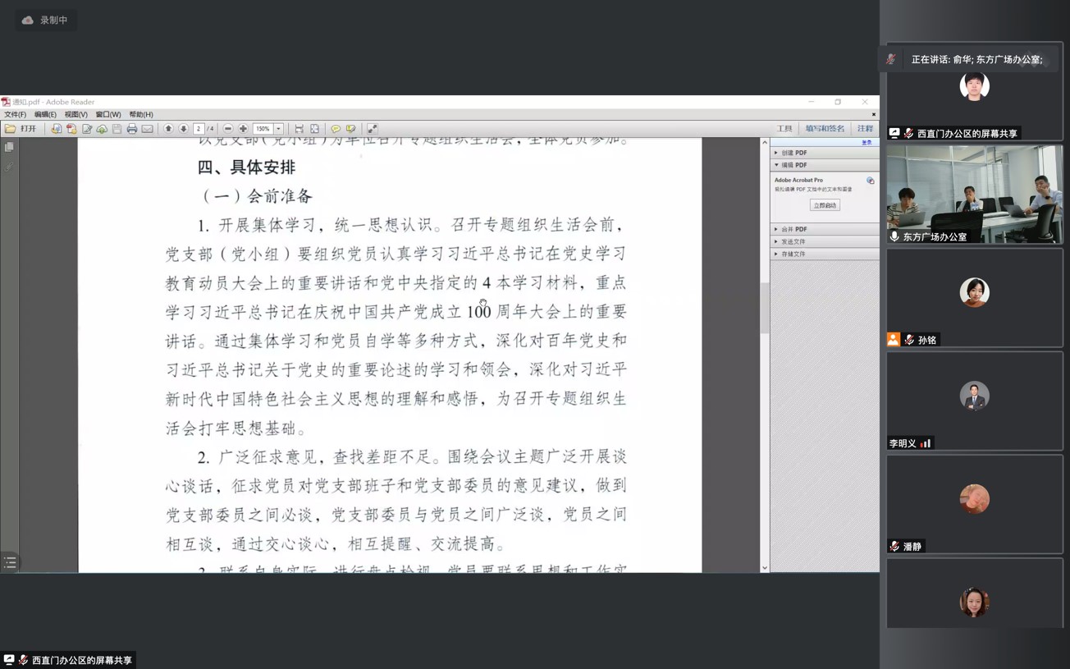Open the 编辑(E) menu
Screen dimensions: 1070x669
[45, 115]
